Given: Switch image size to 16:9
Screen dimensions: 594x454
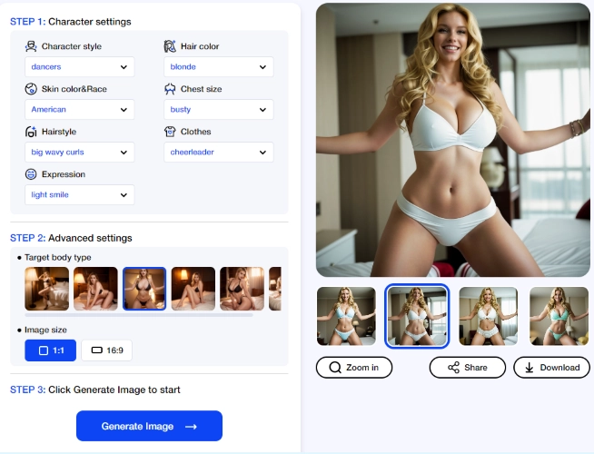Looking at the screenshot, I should click(106, 350).
